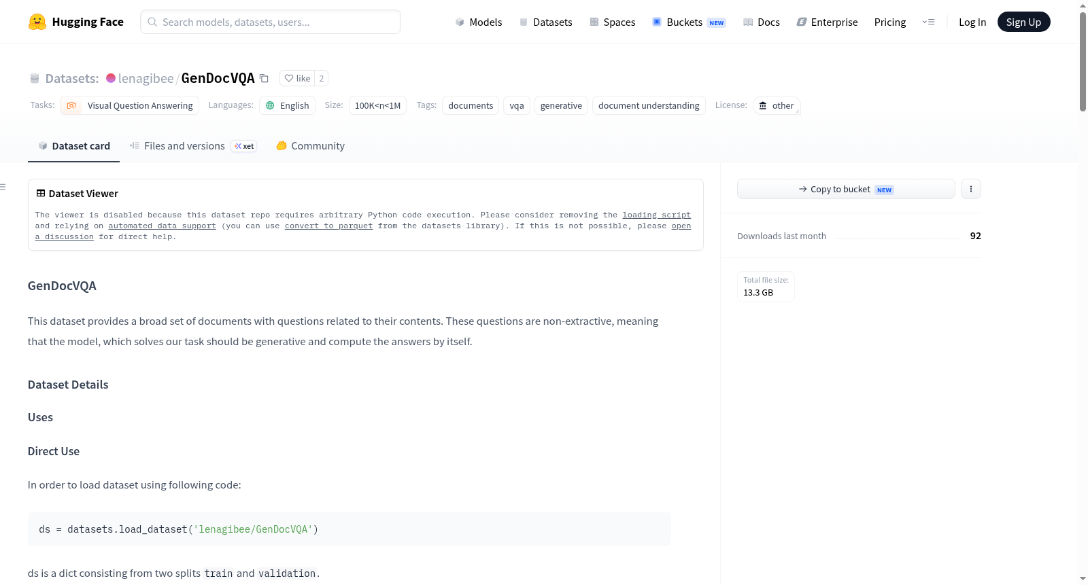Click the other license tag

pyautogui.click(x=777, y=105)
